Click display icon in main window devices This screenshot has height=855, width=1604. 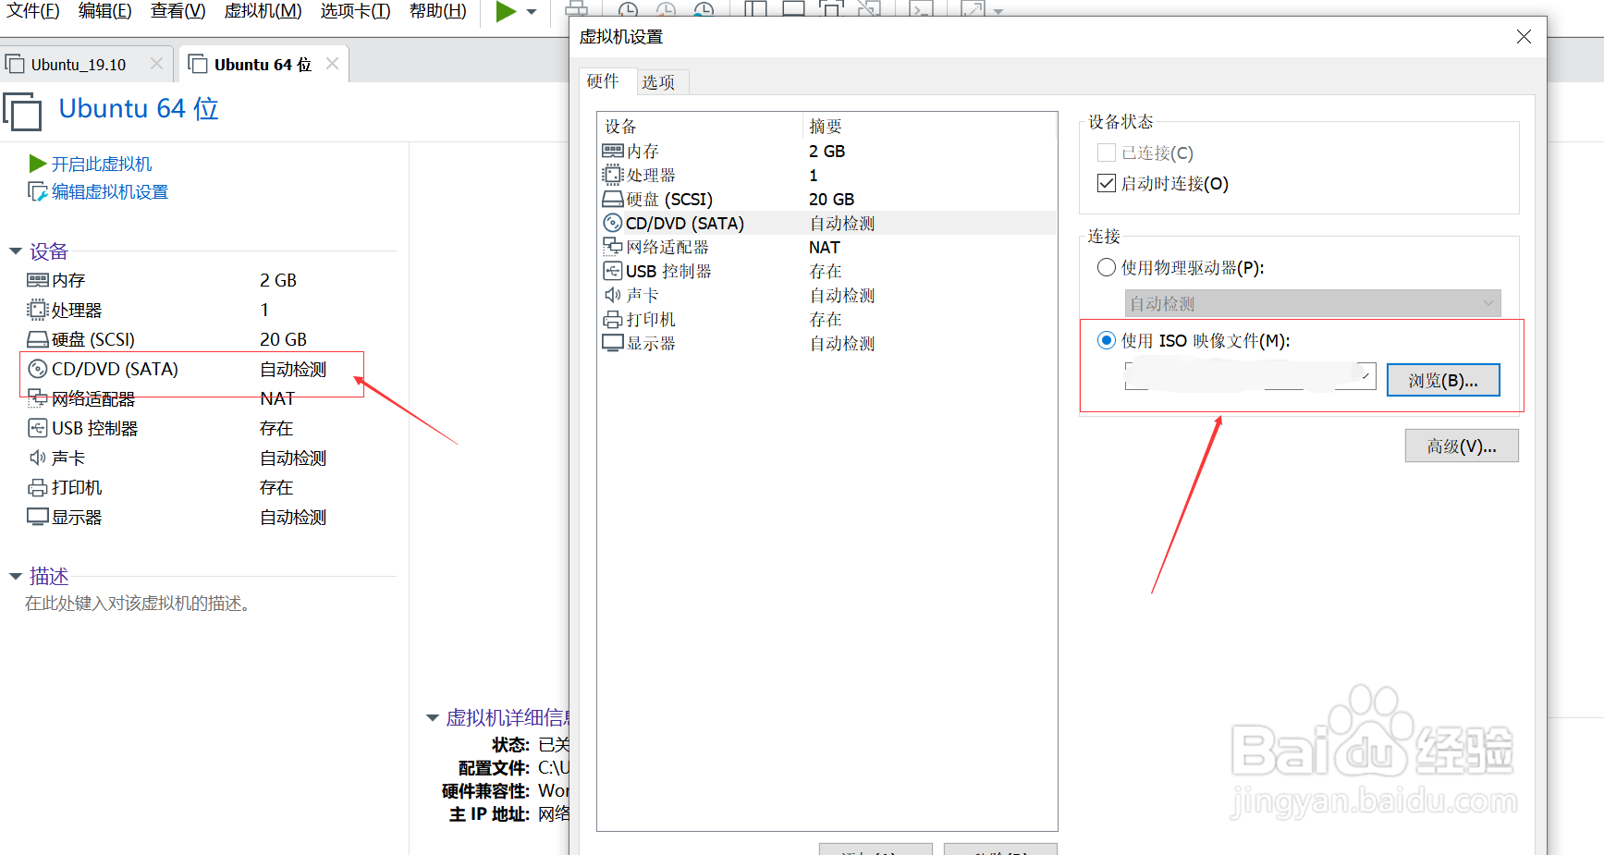(38, 517)
